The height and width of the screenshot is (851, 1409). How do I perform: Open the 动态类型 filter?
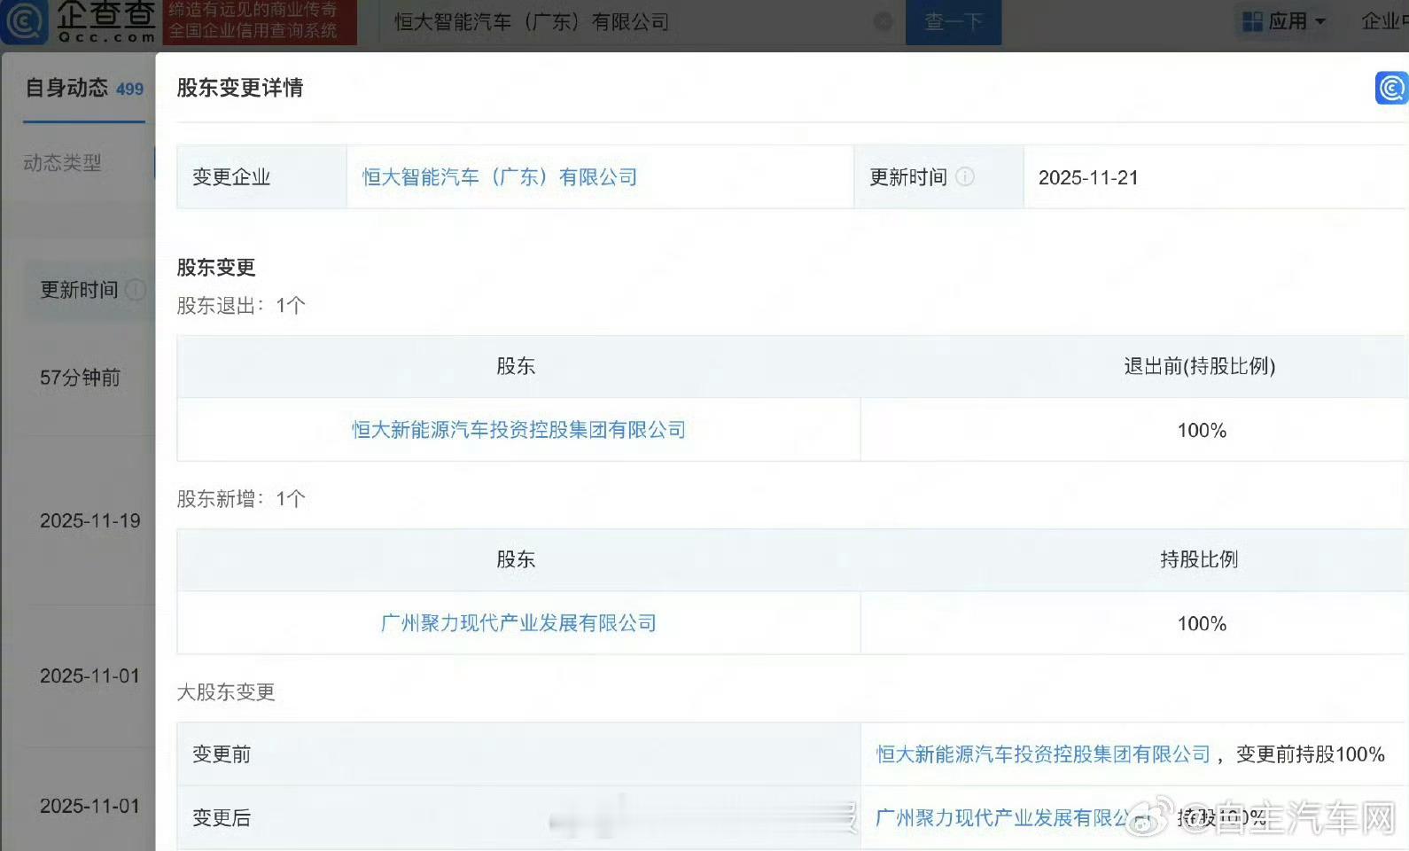[62, 162]
